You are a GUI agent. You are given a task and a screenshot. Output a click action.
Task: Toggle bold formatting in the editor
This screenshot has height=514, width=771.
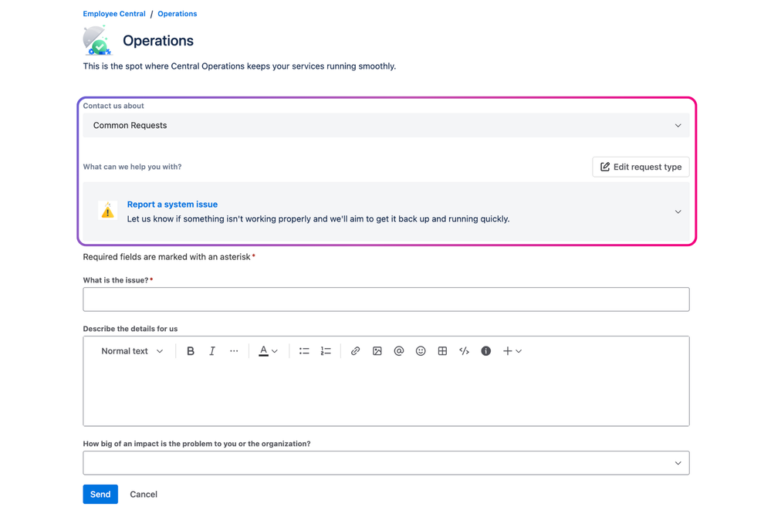[190, 351]
